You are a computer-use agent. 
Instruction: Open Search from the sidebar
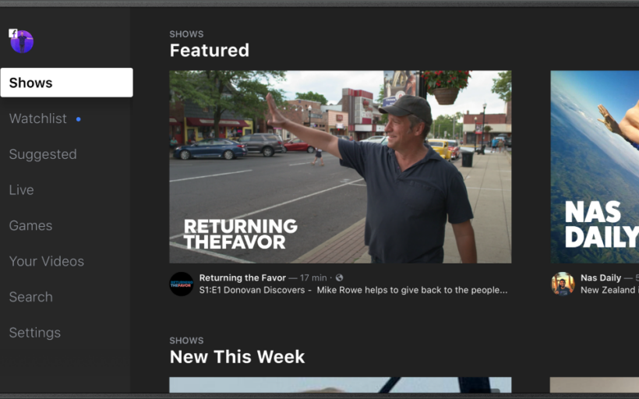tap(31, 297)
